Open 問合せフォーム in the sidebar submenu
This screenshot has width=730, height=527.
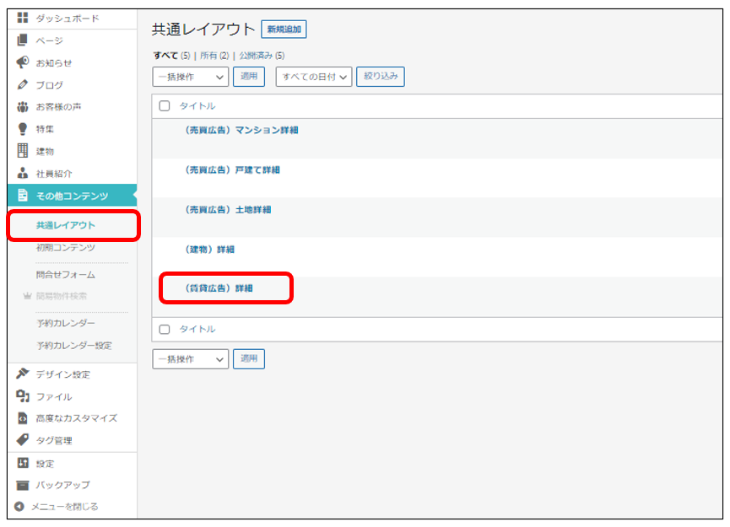pos(66,274)
